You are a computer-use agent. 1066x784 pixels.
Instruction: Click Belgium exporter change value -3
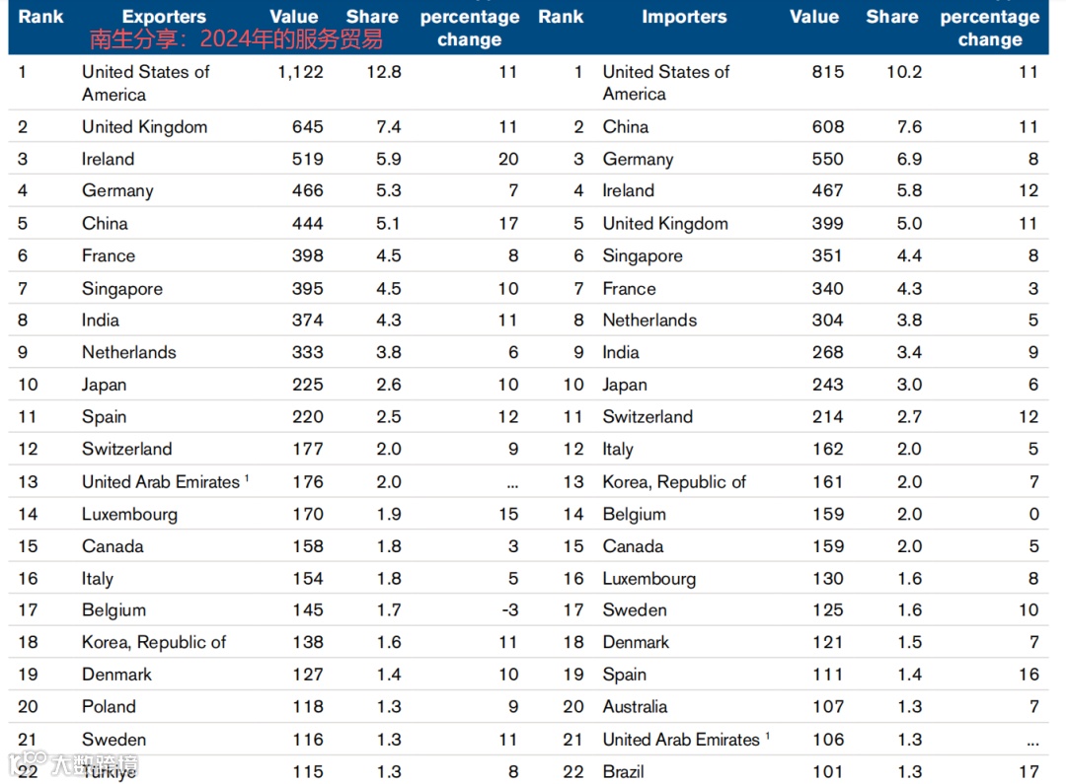(x=510, y=610)
